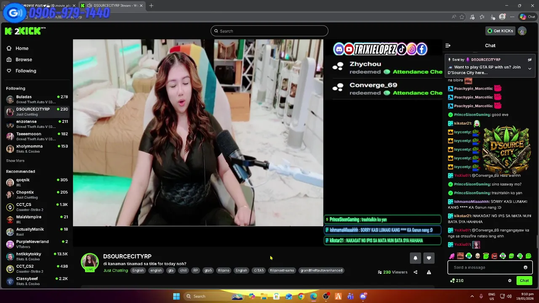Click the 'chill' stream tag
The height and width of the screenshot is (303, 539).
183,271
